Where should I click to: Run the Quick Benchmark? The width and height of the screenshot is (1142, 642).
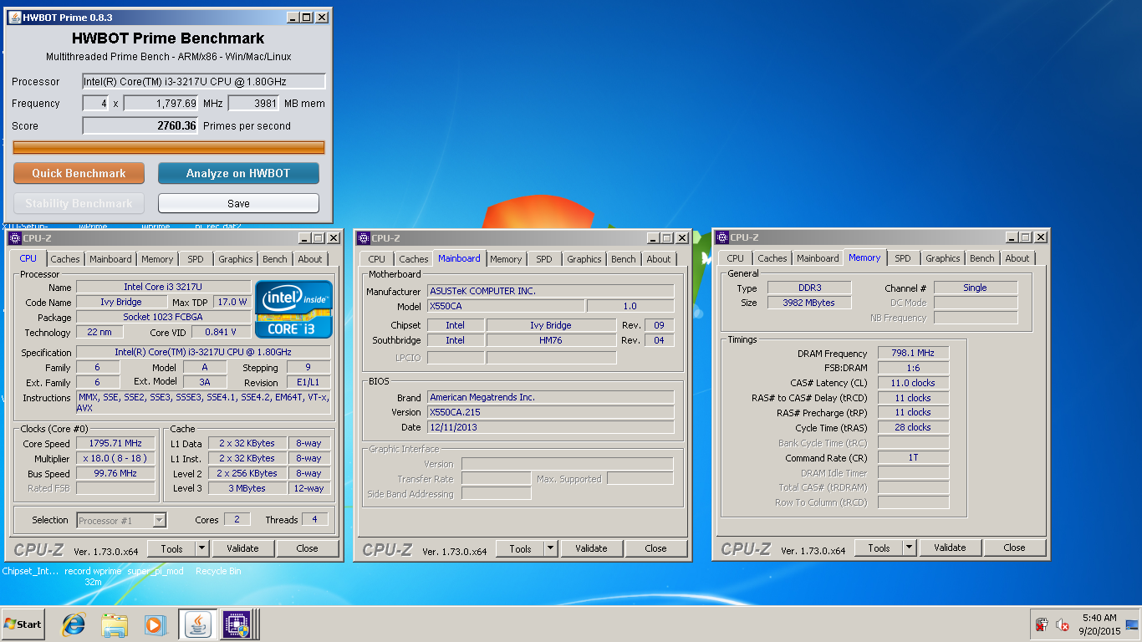click(x=79, y=173)
